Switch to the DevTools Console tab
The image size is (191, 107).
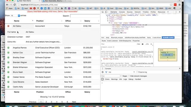pyautogui.click(x=122, y=12)
